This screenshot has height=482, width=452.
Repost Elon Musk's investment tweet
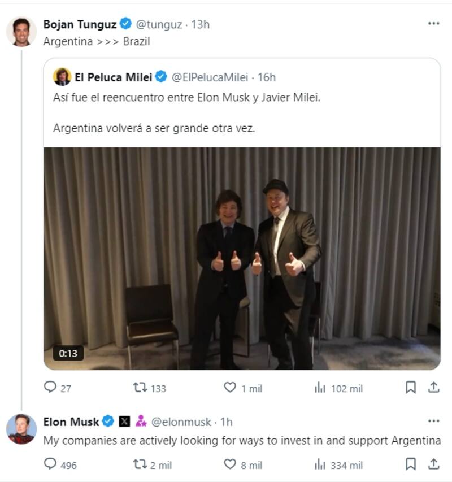pos(140,464)
